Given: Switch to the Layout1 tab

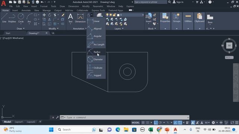Looking at the screenshot, I should click(x=19, y=122).
